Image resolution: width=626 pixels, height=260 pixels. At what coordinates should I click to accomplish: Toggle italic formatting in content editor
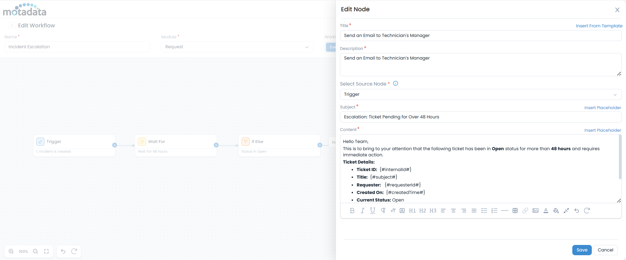pos(363,211)
